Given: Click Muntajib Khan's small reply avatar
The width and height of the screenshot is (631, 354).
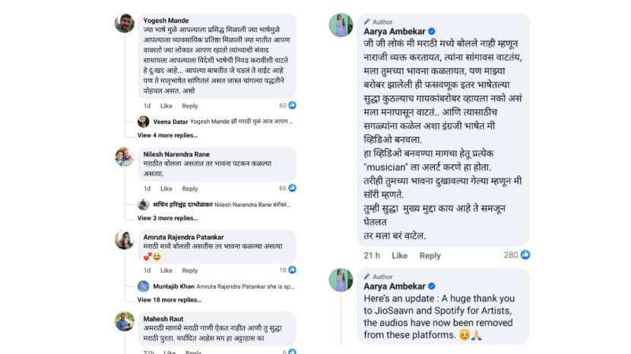Looking at the screenshot, I should [143, 286].
